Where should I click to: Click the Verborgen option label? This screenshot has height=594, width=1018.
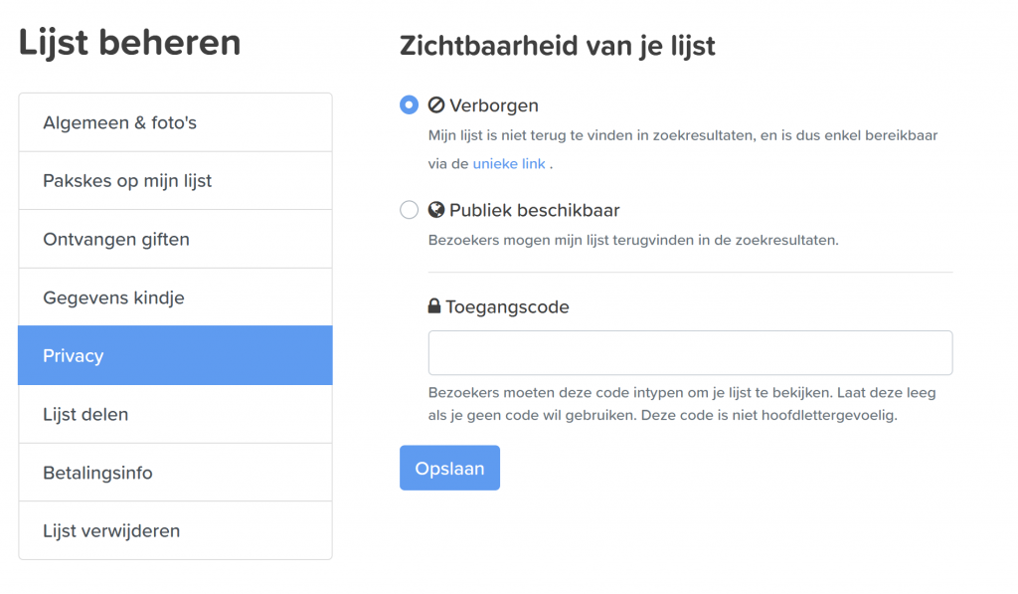[493, 105]
